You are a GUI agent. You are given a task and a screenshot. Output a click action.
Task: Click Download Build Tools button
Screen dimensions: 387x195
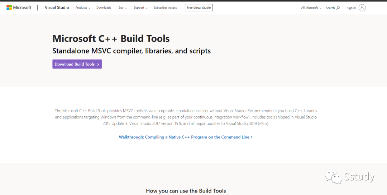pyautogui.click(x=77, y=64)
